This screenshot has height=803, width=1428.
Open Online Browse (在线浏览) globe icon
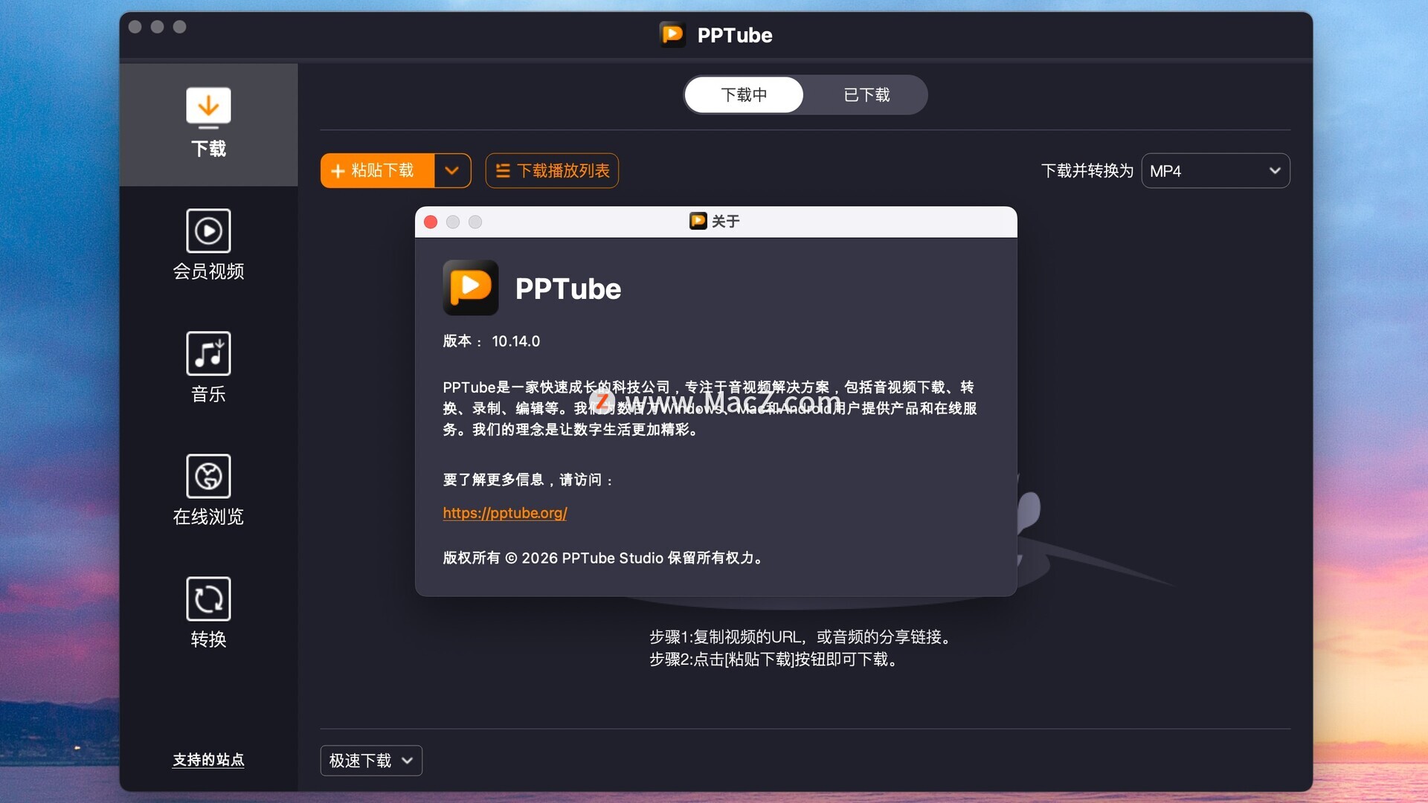208,476
